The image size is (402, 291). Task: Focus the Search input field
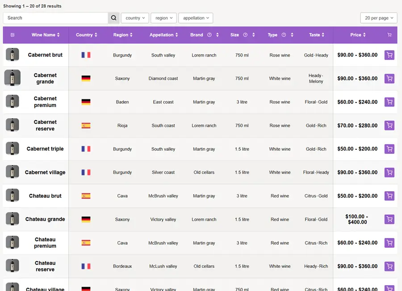[x=55, y=18]
